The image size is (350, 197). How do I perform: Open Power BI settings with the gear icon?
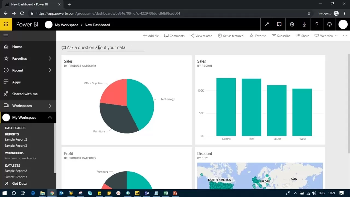click(291, 24)
